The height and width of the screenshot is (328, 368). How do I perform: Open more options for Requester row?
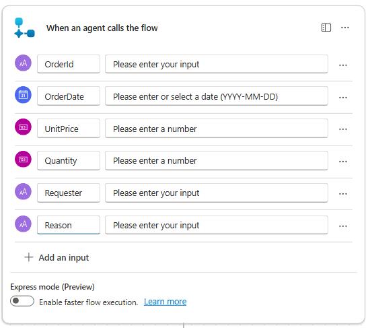[x=343, y=194]
